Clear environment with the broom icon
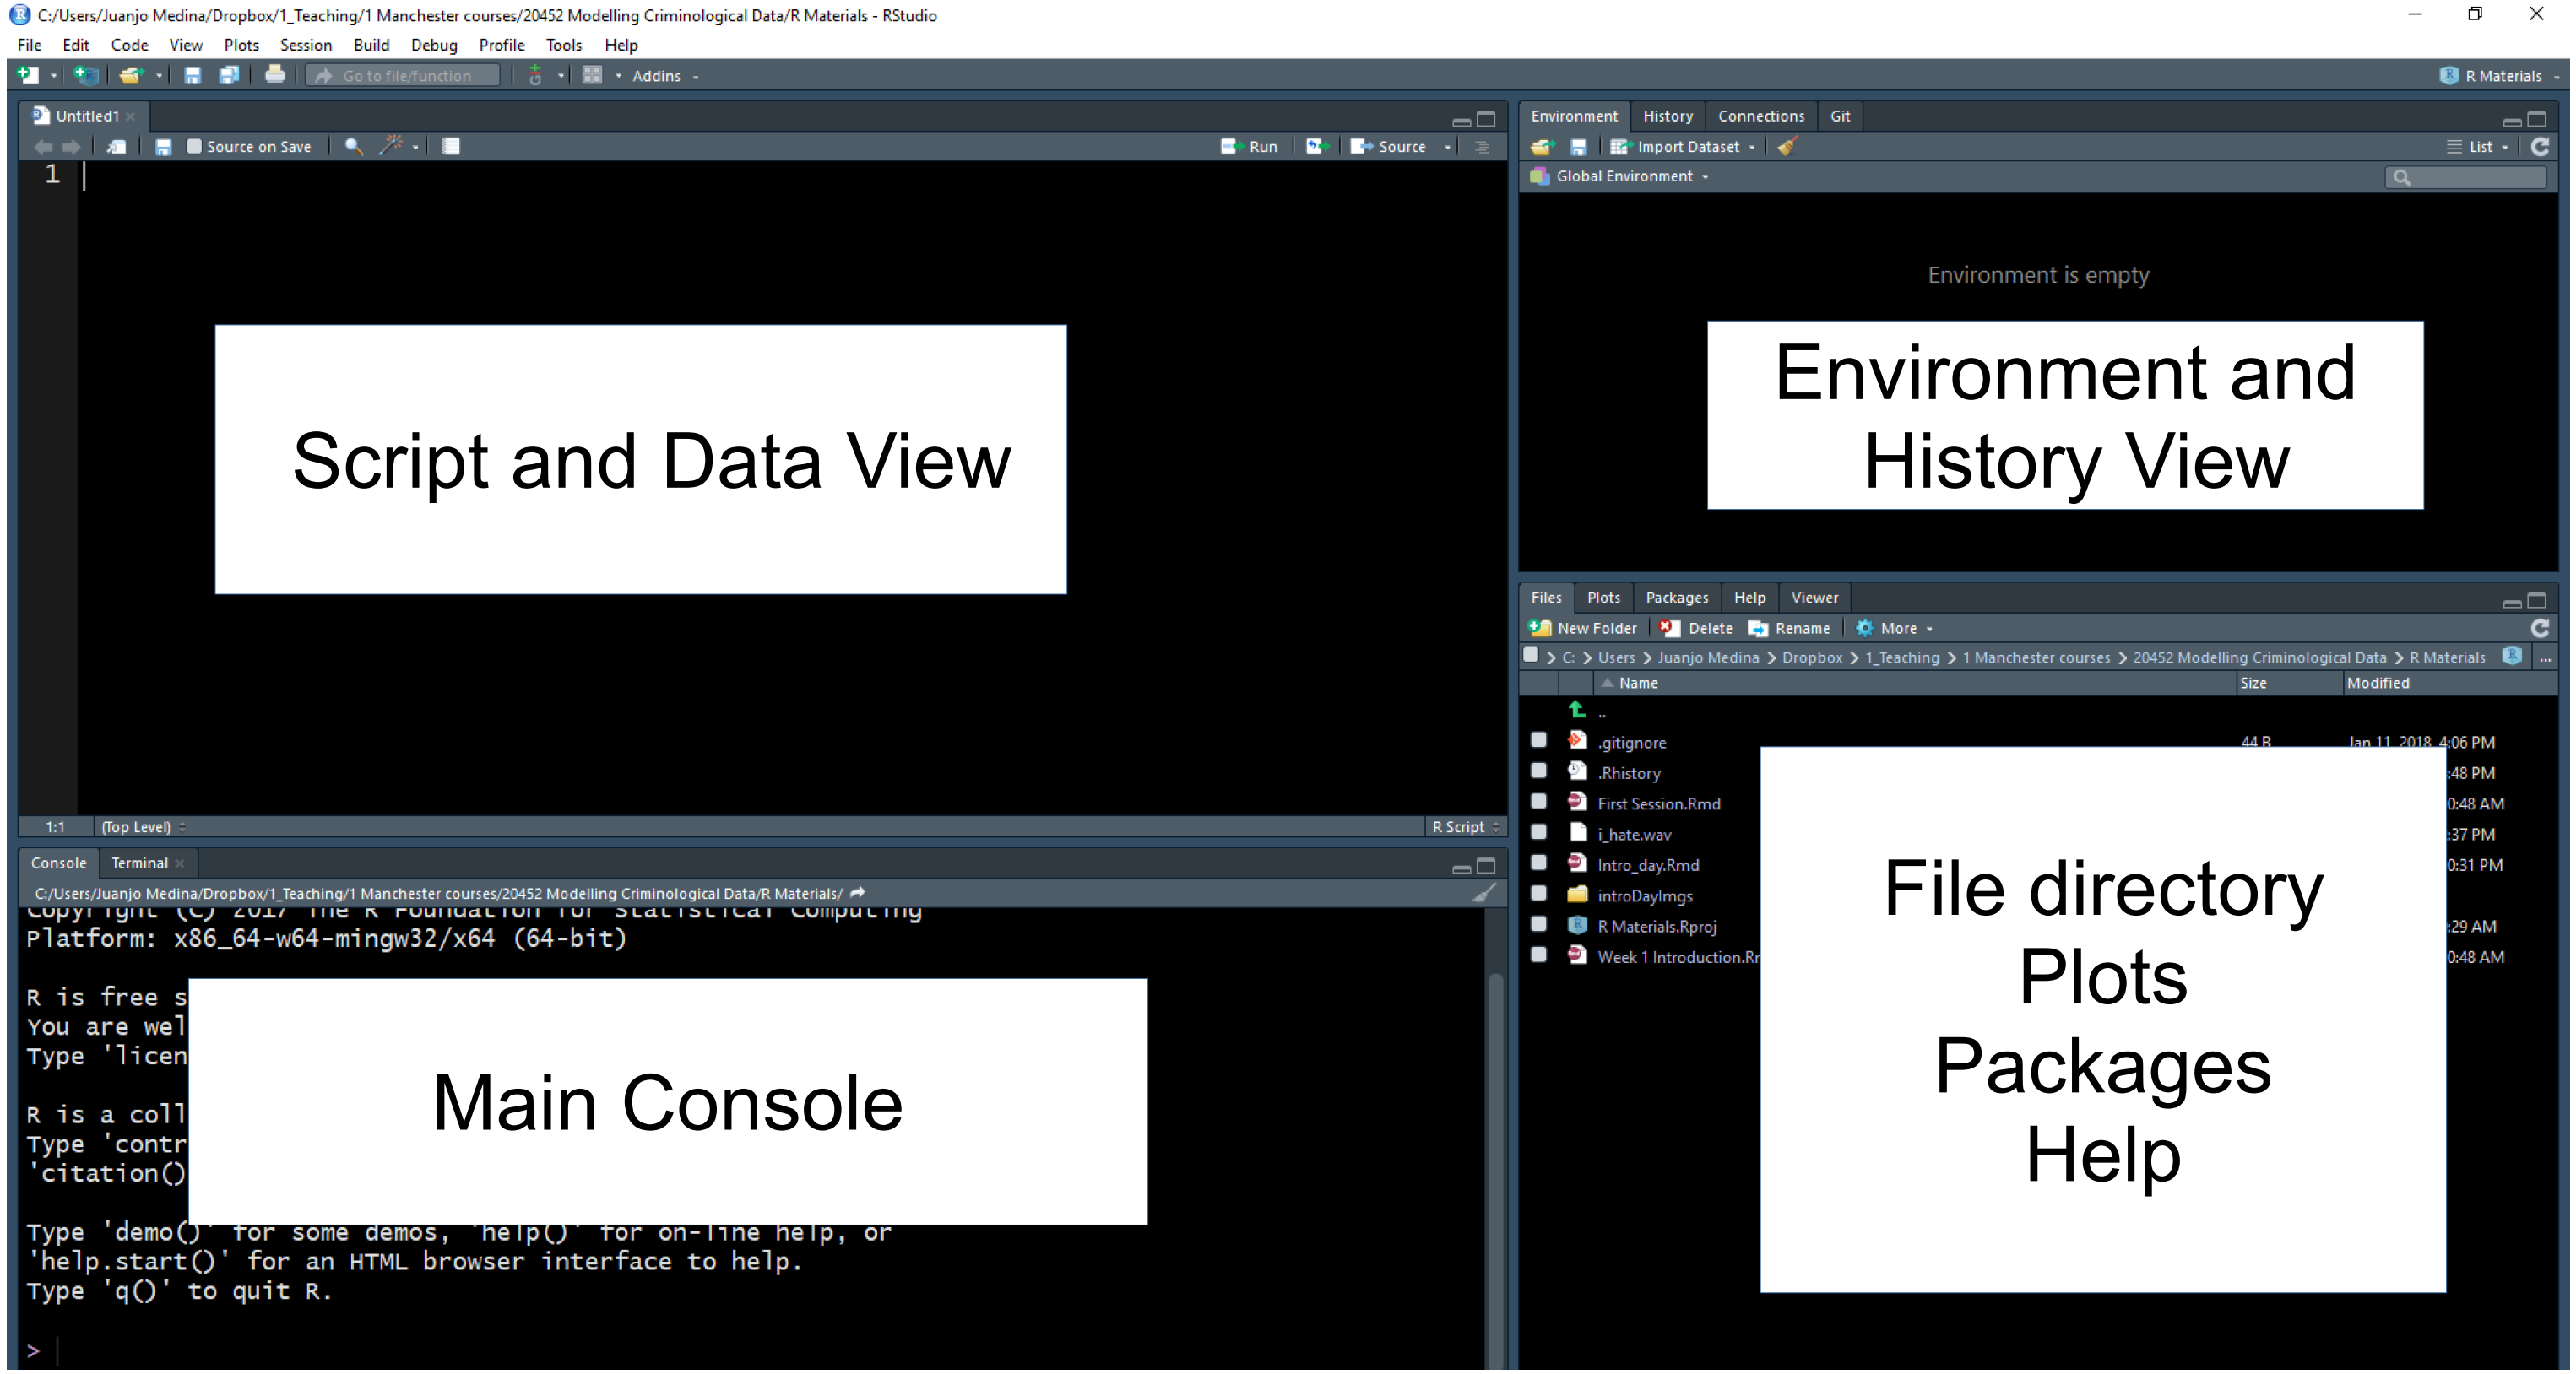Viewport: 2576px width, 1374px height. click(x=1787, y=146)
